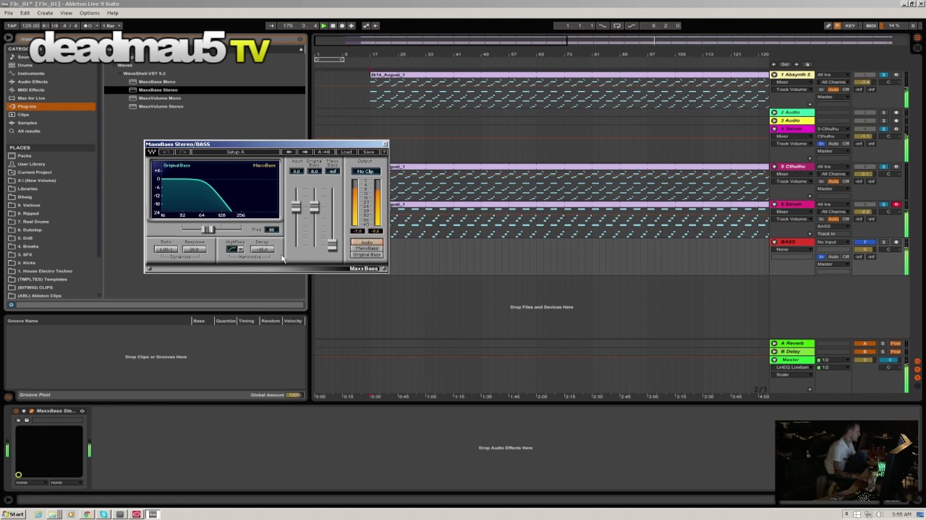Select the Instruments category in browser
This screenshot has height=520, width=926.
coord(31,73)
